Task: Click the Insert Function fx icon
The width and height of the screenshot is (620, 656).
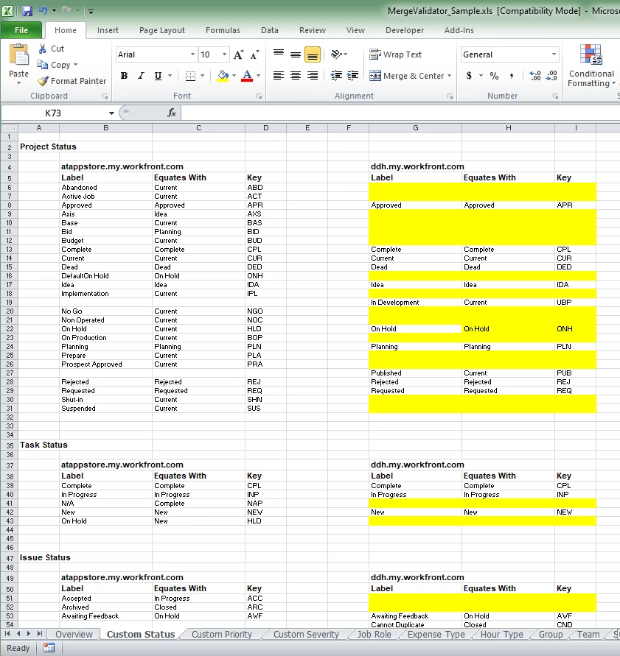Action: (x=171, y=113)
